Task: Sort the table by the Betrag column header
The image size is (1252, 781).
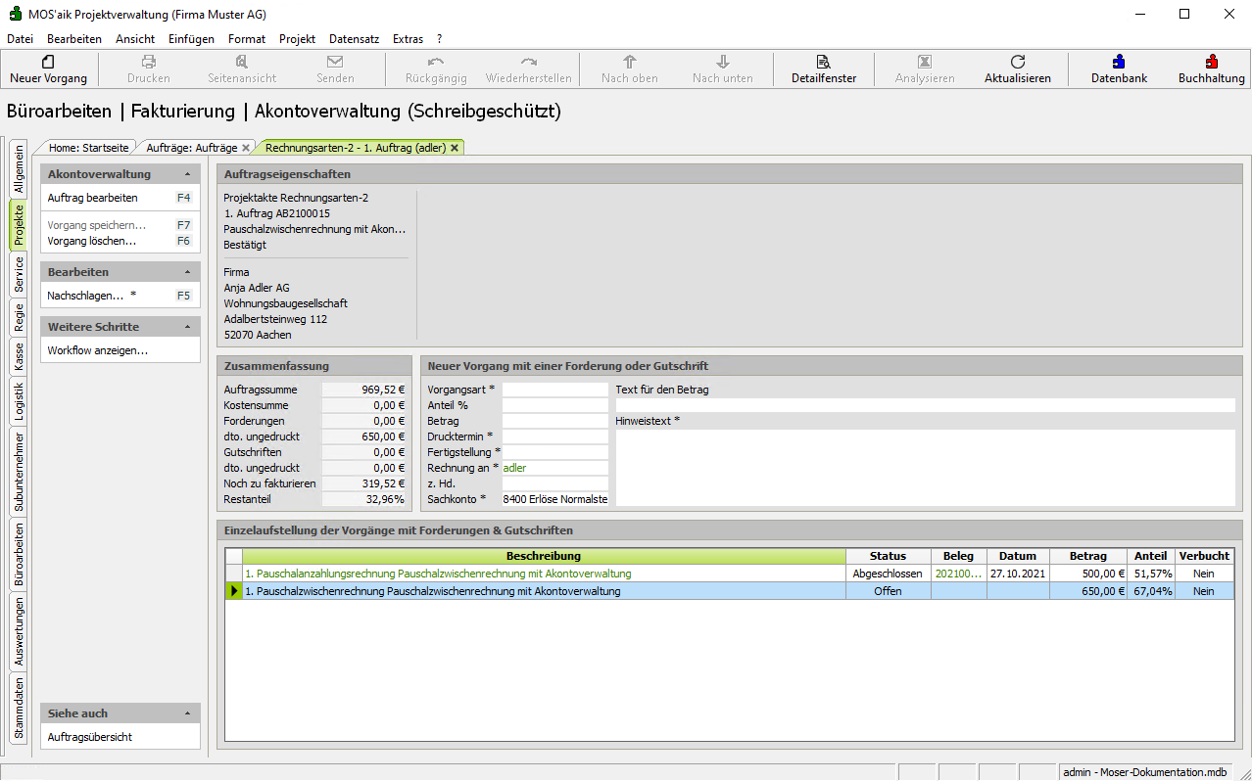Action: point(1087,556)
